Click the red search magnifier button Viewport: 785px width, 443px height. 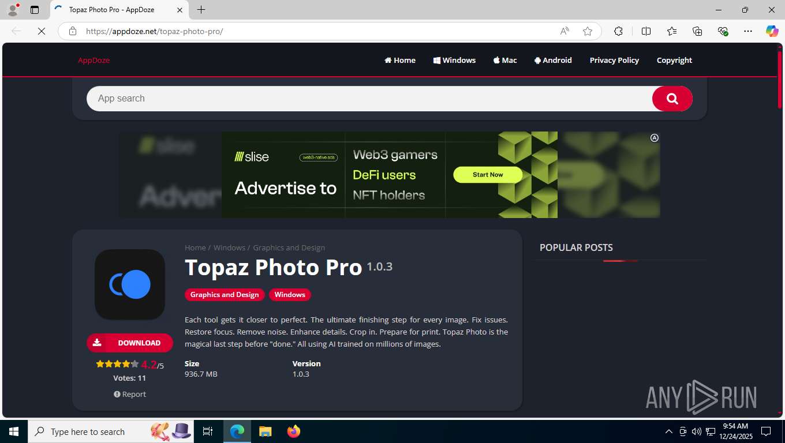click(672, 99)
